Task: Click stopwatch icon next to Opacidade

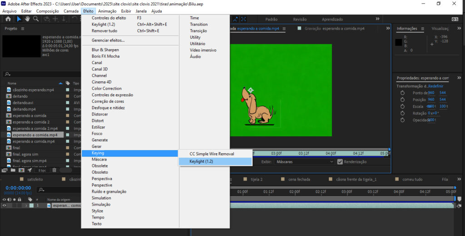Action: click(402, 120)
